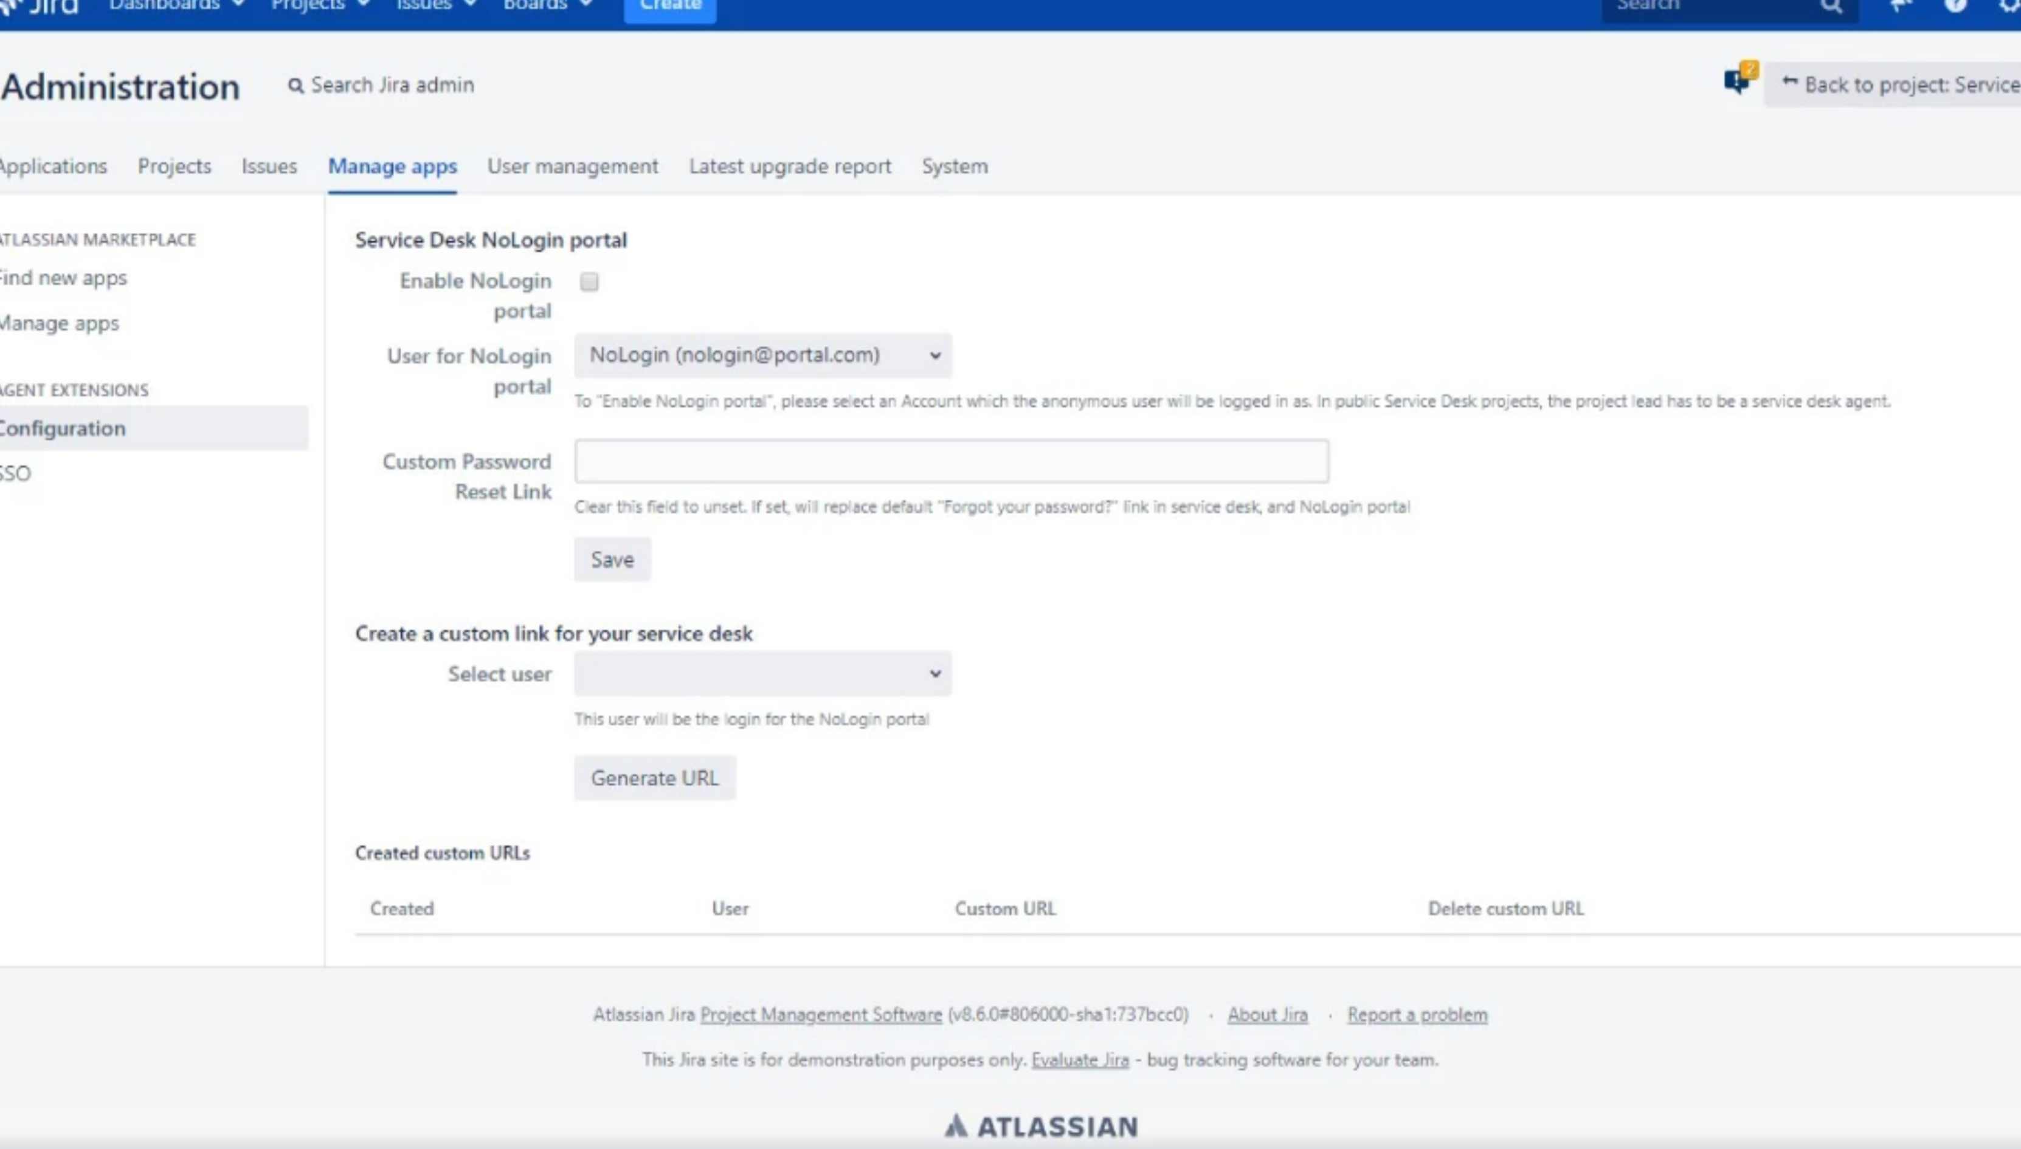Enable the NoLogin portal checkbox
This screenshot has height=1149, width=2021.
point(589,282)
